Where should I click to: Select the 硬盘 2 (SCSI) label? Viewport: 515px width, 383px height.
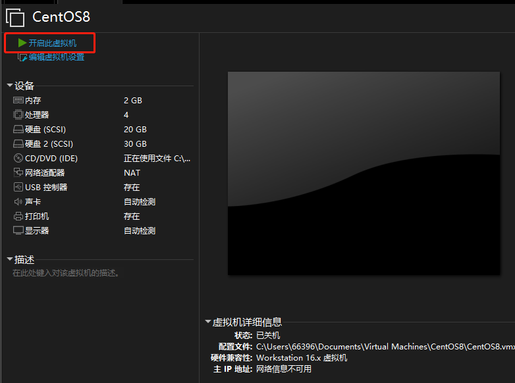[x=49, y=143]
